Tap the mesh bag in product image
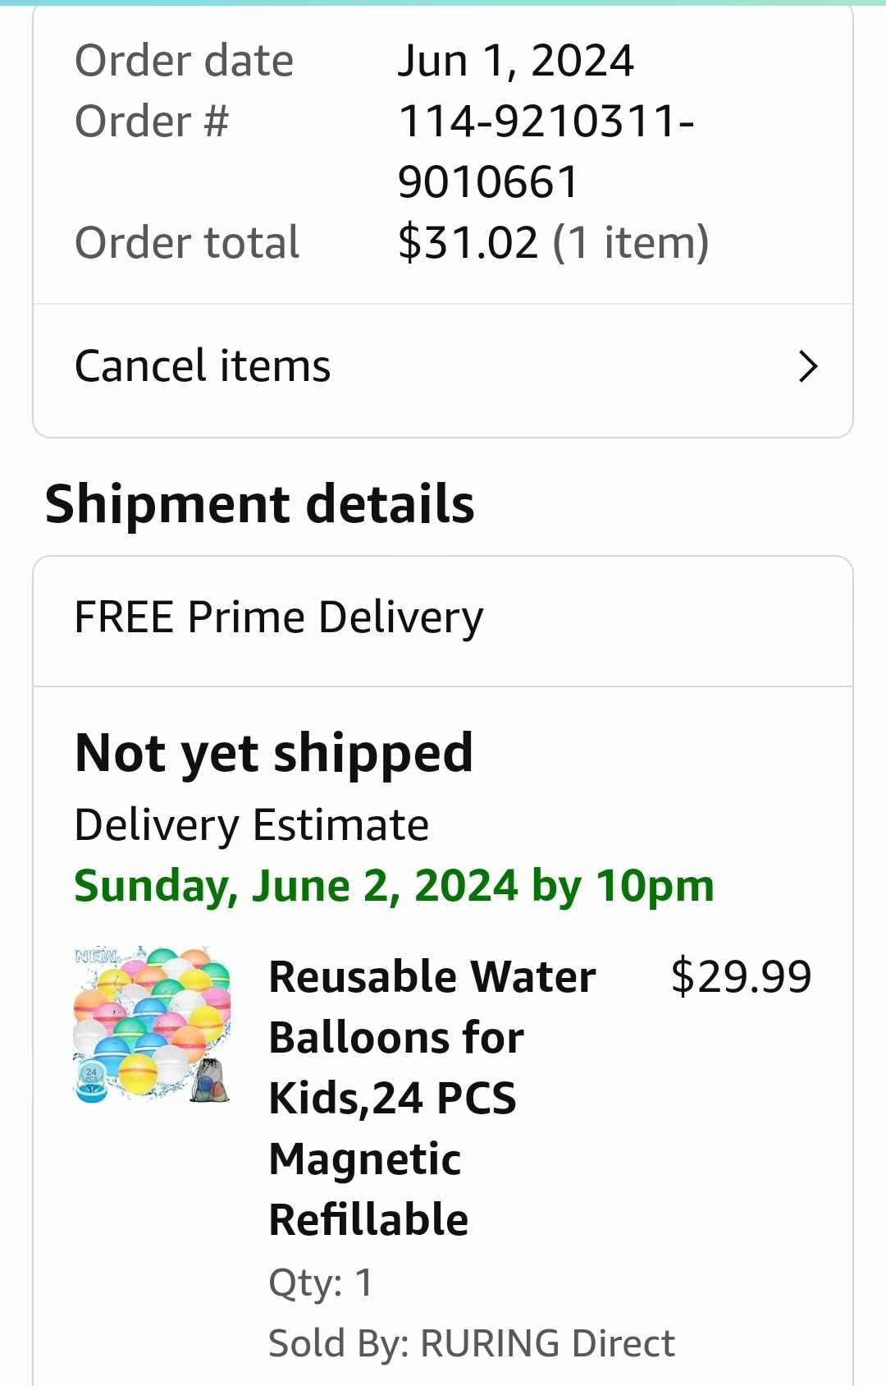 (x=208, y=1082)
